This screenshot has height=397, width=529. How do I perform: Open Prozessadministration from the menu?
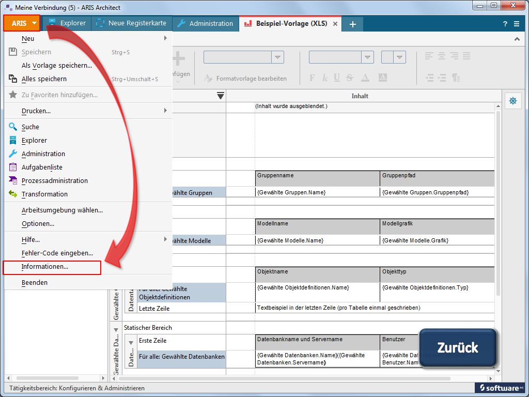coord(88,180)
